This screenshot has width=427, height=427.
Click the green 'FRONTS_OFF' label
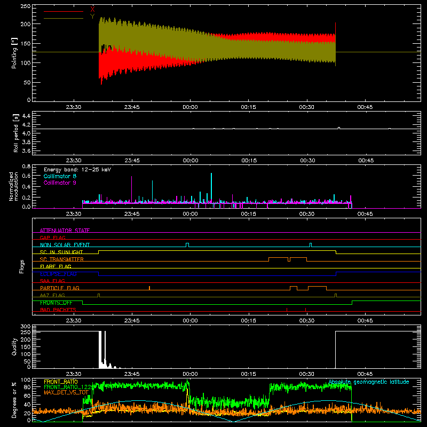[56, 303]
